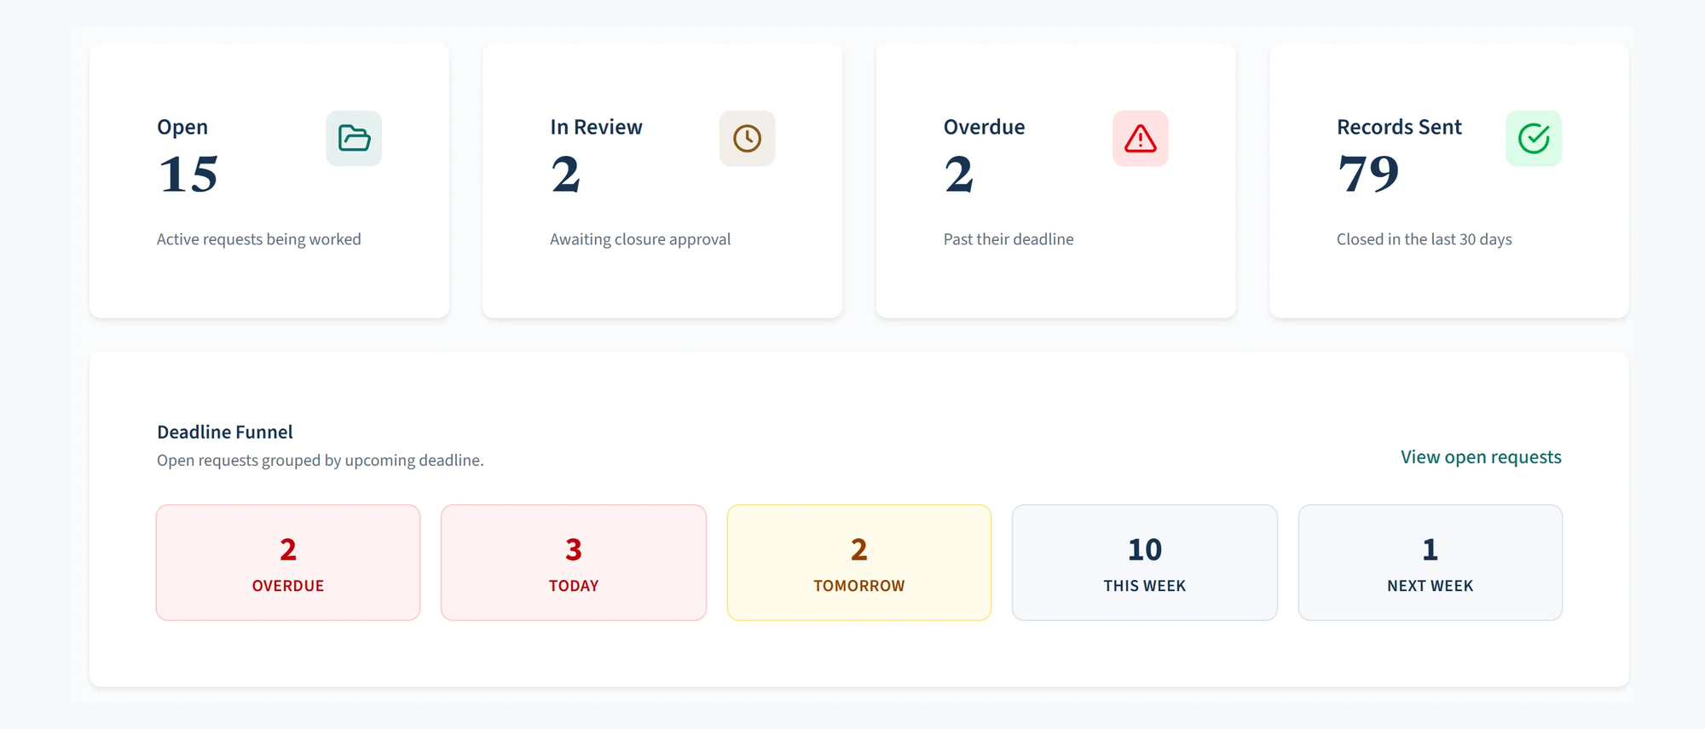Click the green checkmark Records Sent icon
Viewport: 1705px width, 729px height.
1533,138
